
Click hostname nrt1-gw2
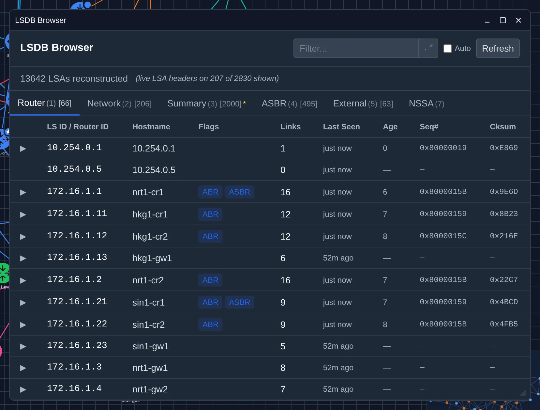pyautogui.click(x=150, y=389)
